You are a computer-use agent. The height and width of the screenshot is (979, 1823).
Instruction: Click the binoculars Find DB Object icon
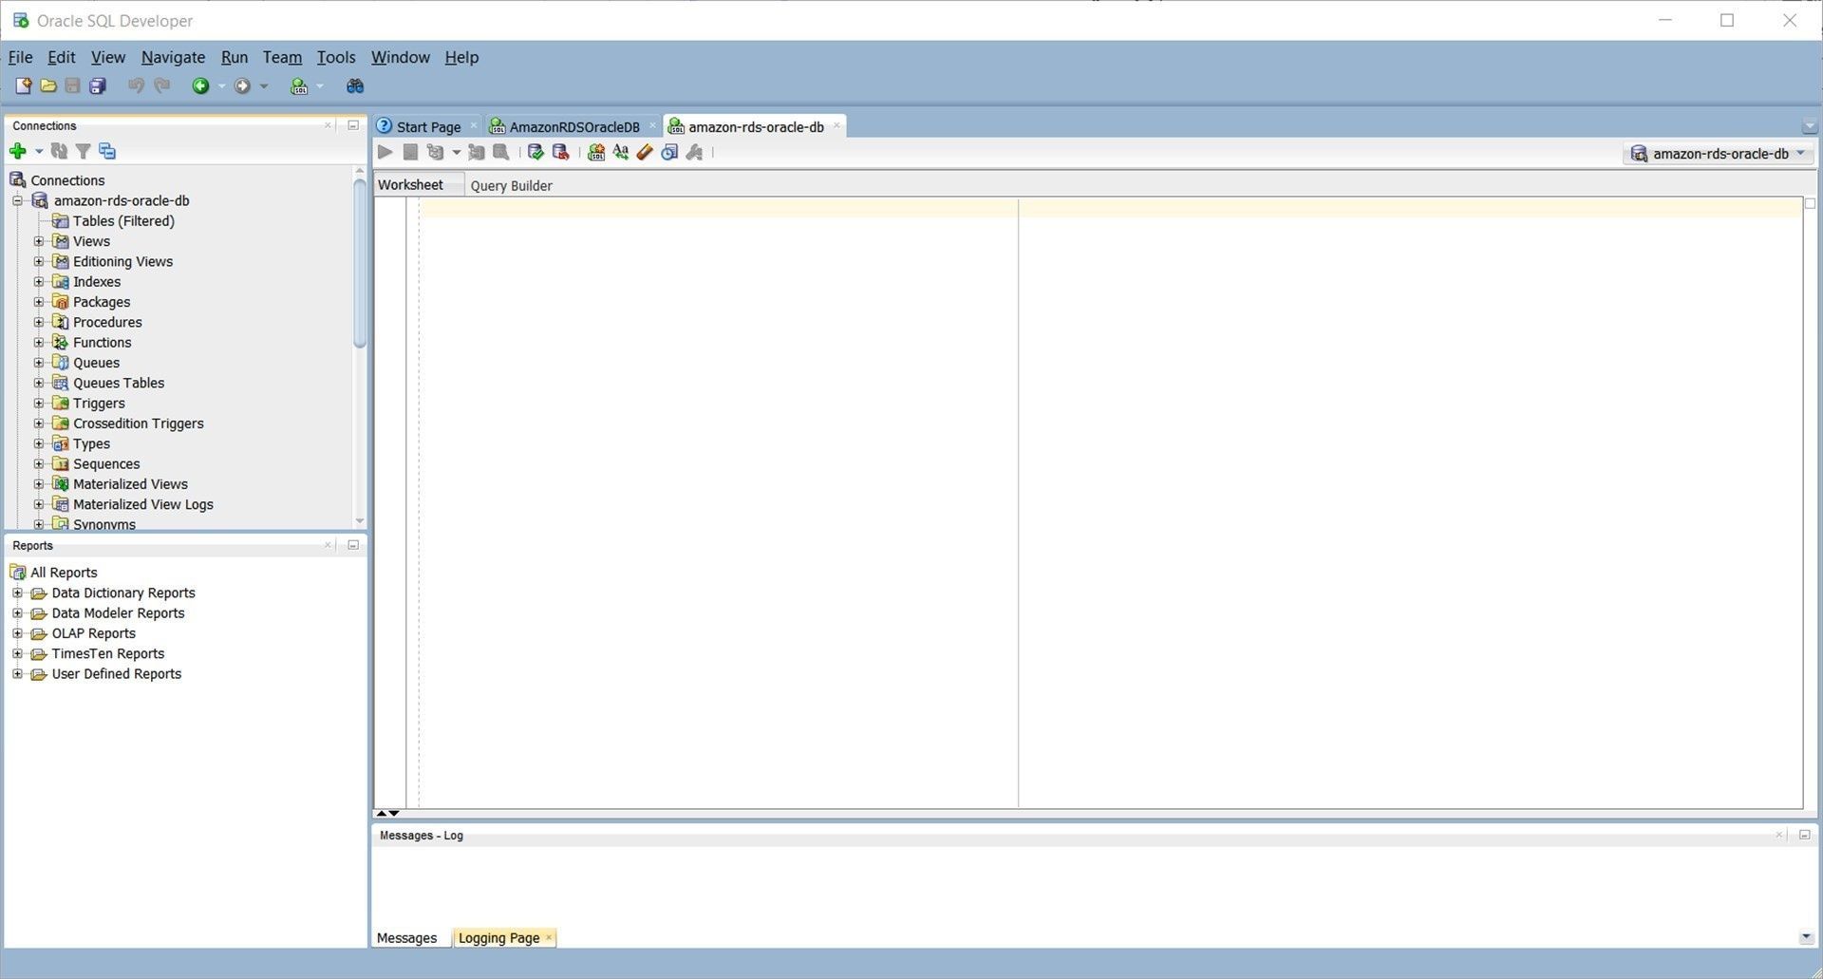pos(355,86)
